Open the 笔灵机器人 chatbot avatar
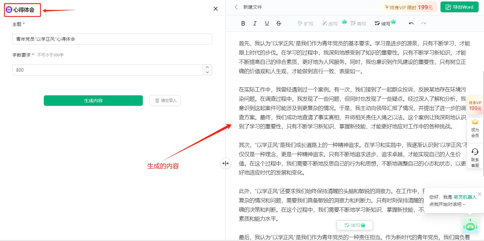 (470, 226)
